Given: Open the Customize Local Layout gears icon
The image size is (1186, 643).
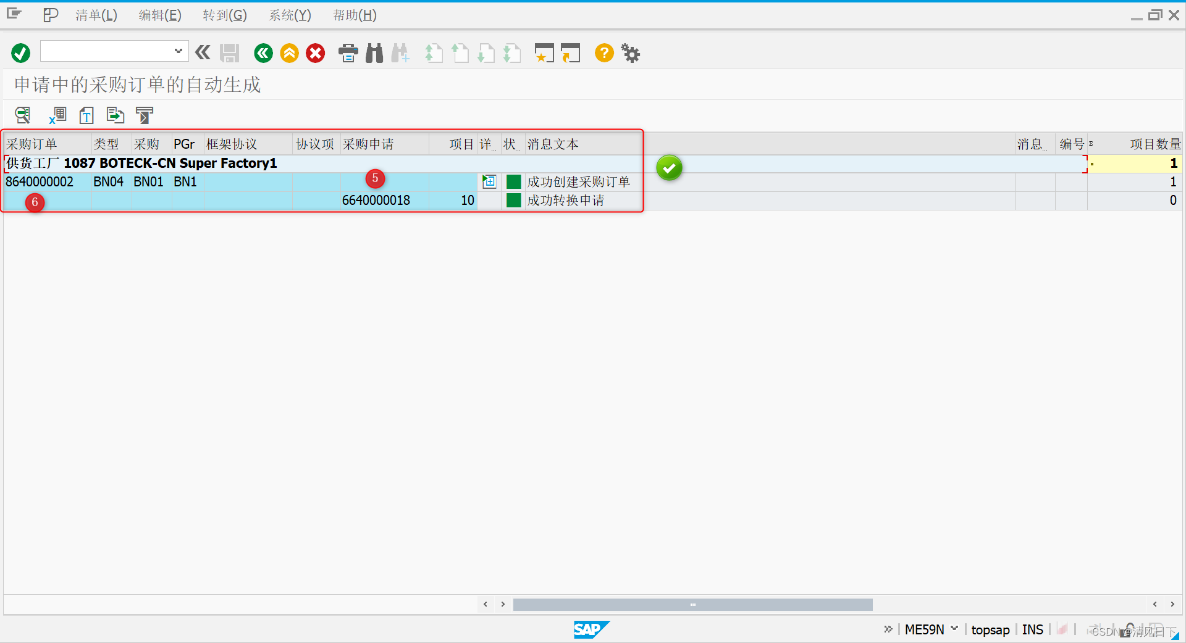Looking at the screenshot, I should click(630, 53).
